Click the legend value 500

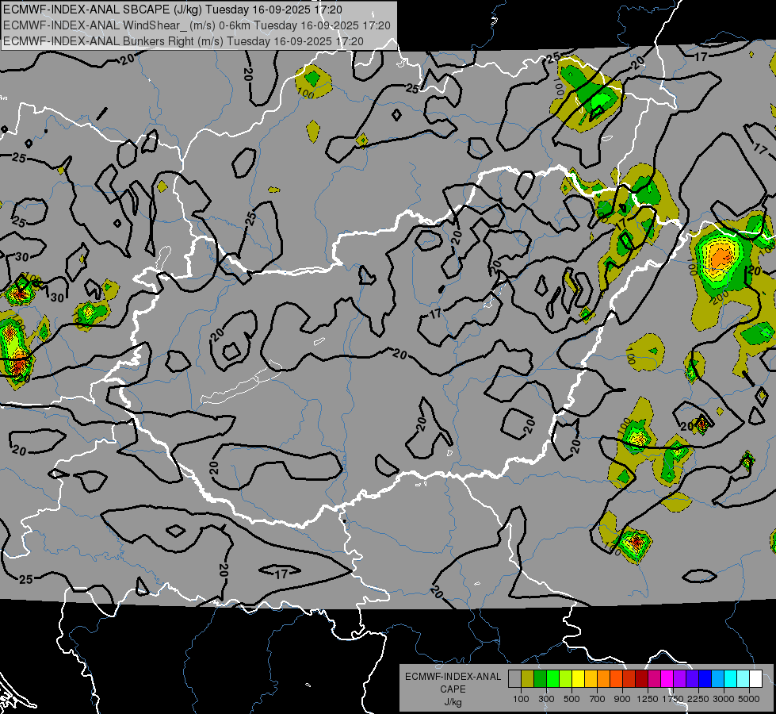pos(571,699)
